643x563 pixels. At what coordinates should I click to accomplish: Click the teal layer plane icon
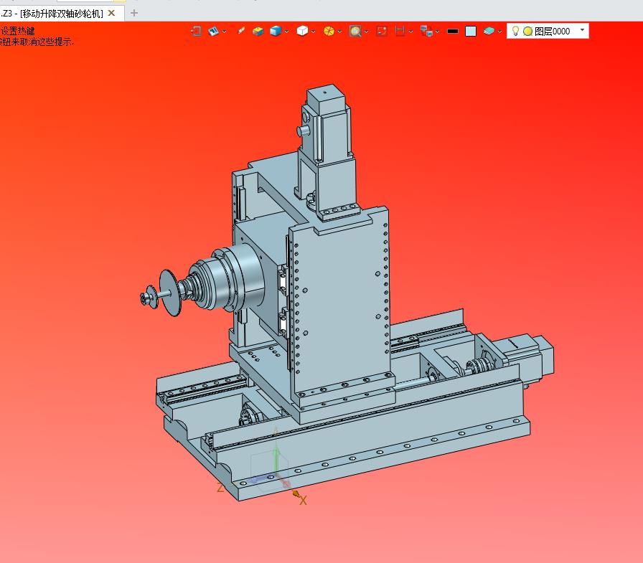(489, 31)
